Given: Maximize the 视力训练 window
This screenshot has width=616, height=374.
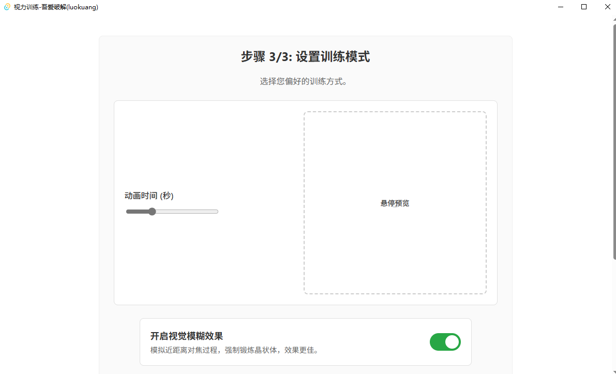Looking at the screenshot, I should [584, 7].
